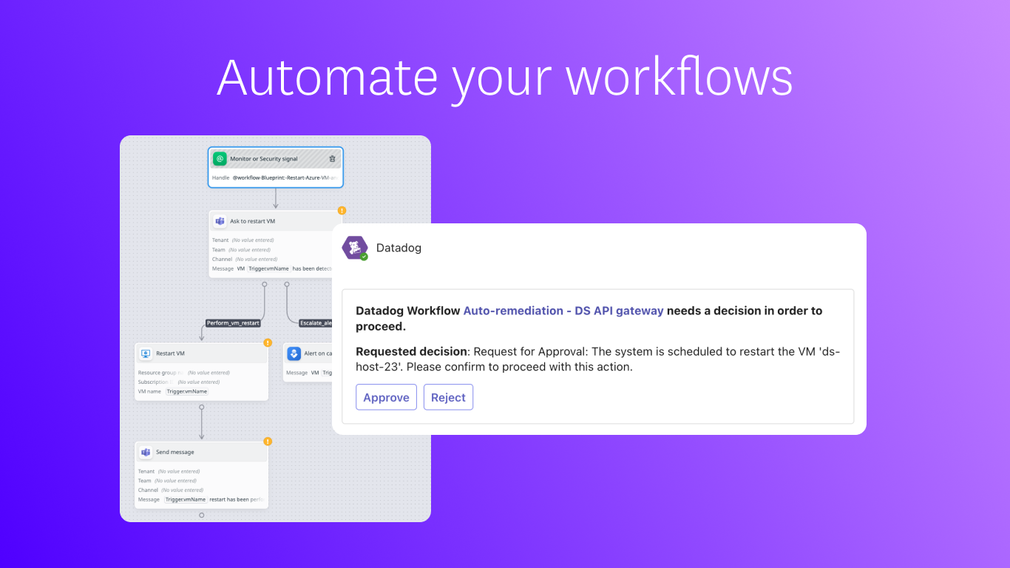Click warning badge on Restart VM step

point(268,343)
